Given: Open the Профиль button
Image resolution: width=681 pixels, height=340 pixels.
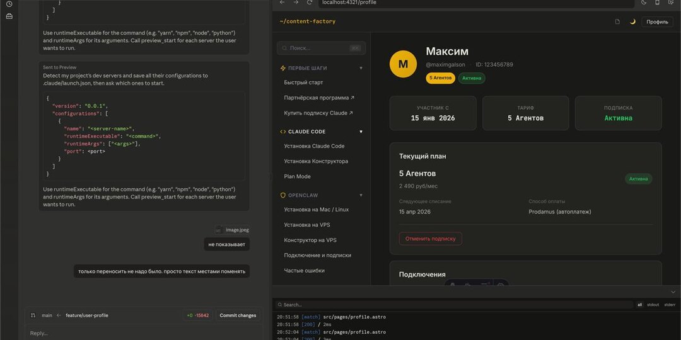Looking at the screenshot, I should 657,21.
